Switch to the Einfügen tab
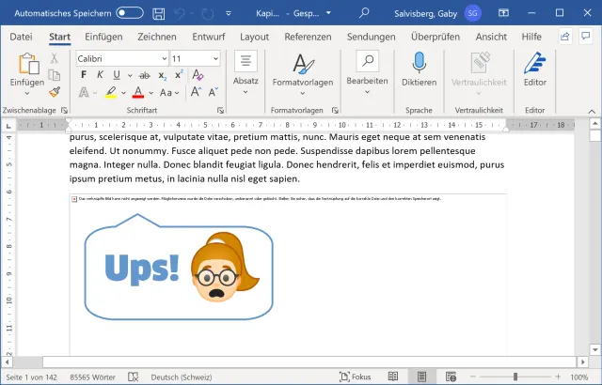Screen dimensions: 602x385 pos(103,37)
